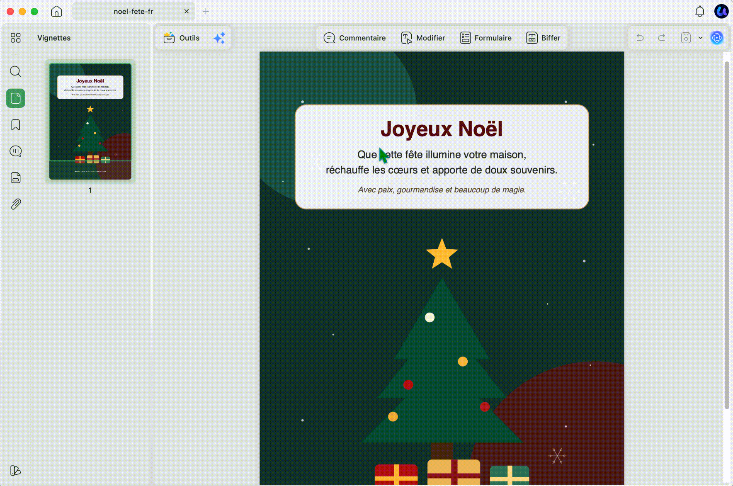
Task: Click the undo arrow
Action: (x=640, y=38)
